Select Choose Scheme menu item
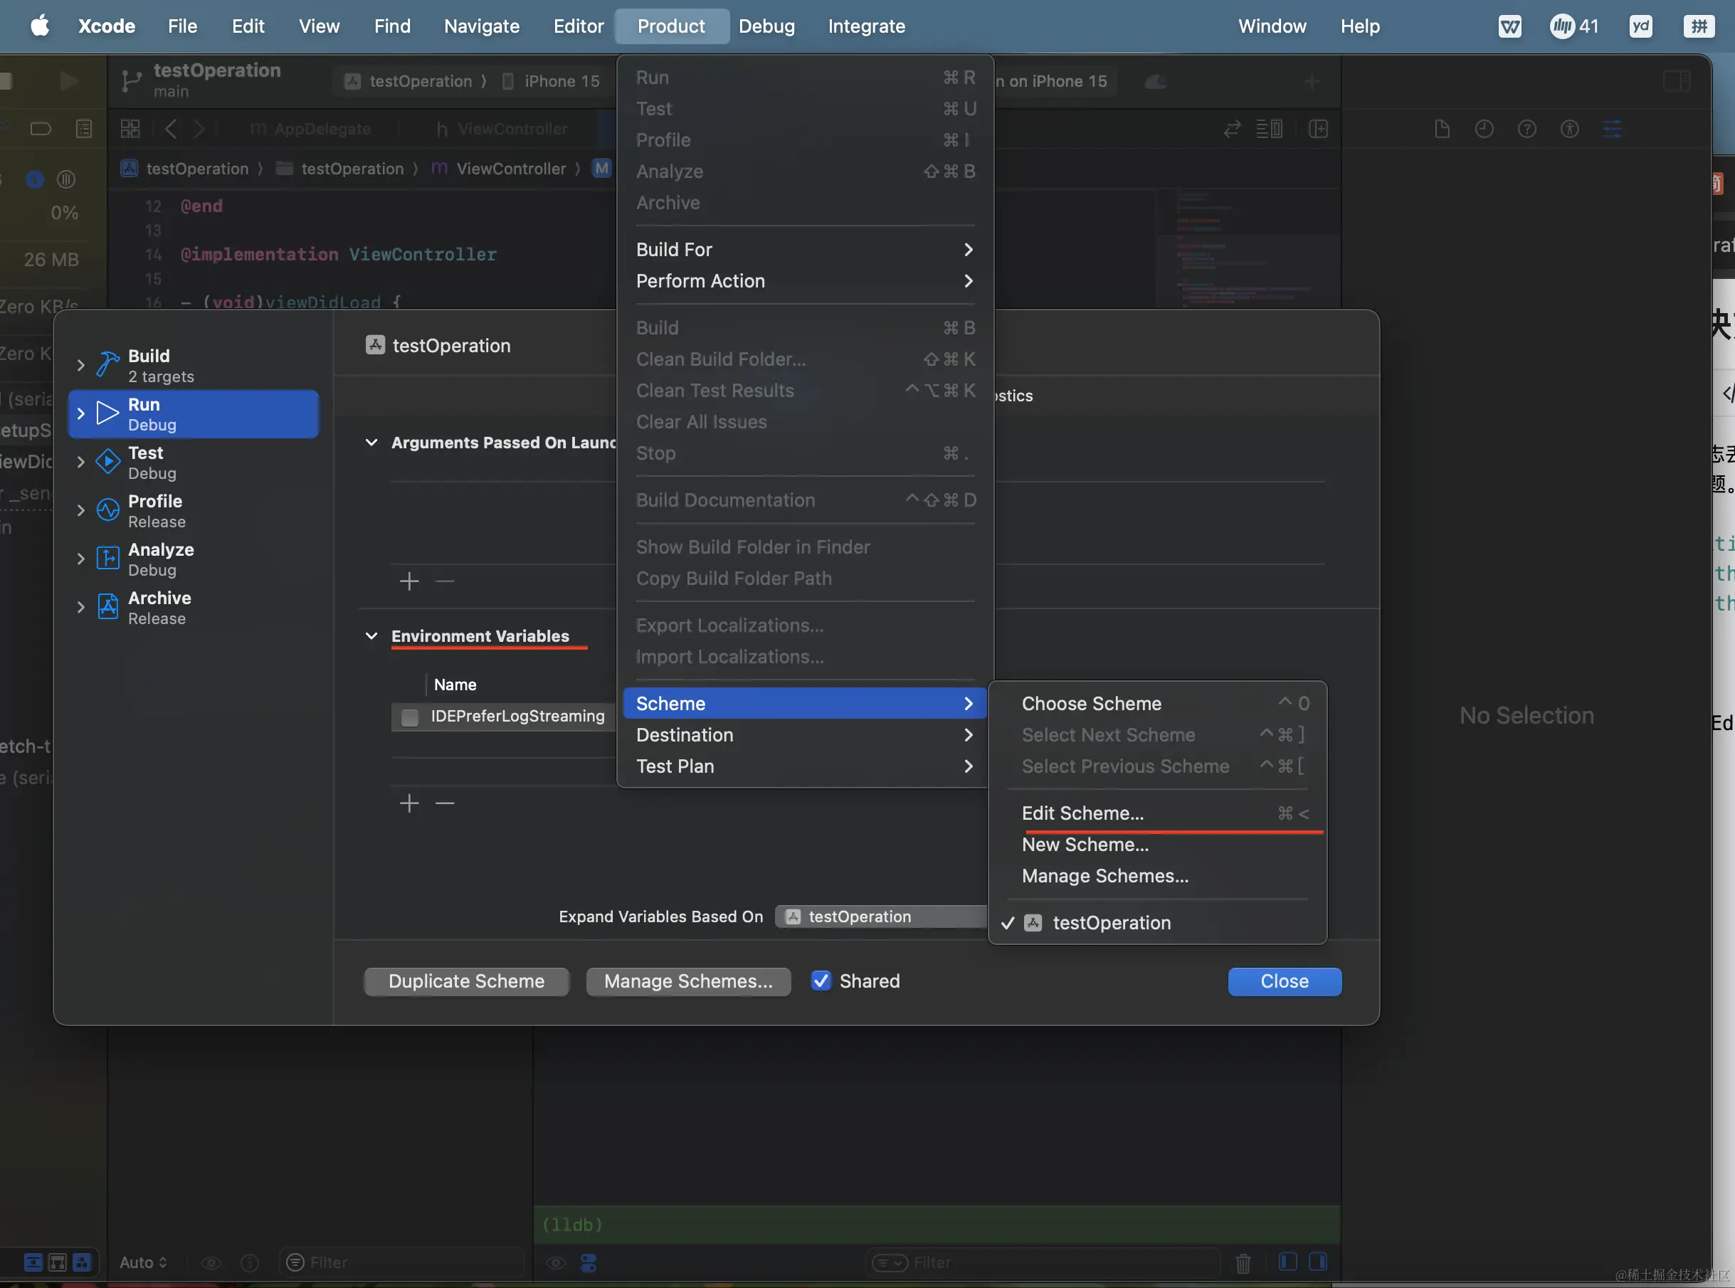The image size is (1735, 1288). point(1157,703)
